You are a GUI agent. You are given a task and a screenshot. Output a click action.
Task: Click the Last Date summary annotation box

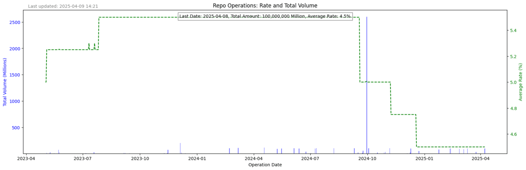[265, 16]
